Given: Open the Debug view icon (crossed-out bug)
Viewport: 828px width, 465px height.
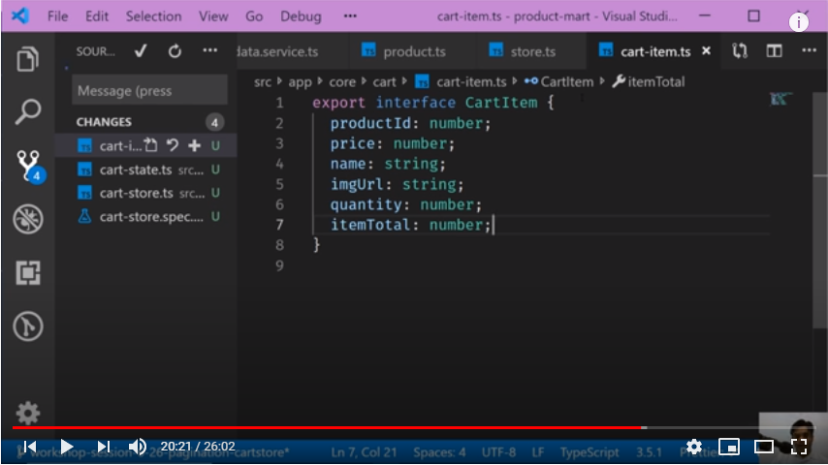Looking at the screenshot, I should coord(27,219).
